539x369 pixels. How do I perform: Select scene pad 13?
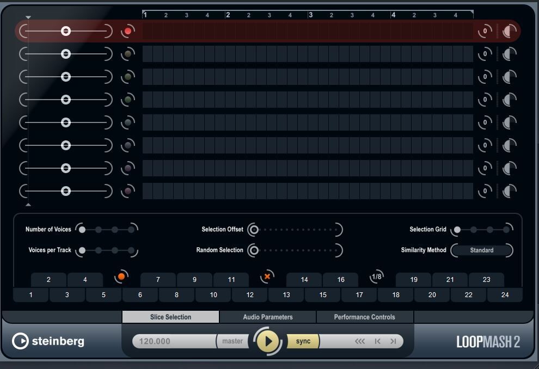pos(286,295)
